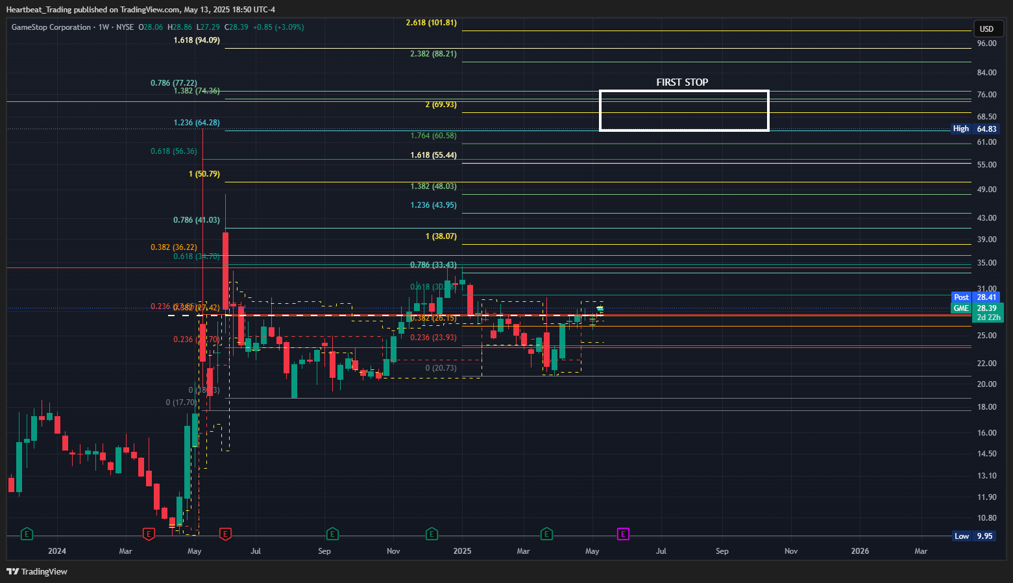Screen dimensions: 1013x583
Task: Click the 84.00 price axis label
Action: 986,73
